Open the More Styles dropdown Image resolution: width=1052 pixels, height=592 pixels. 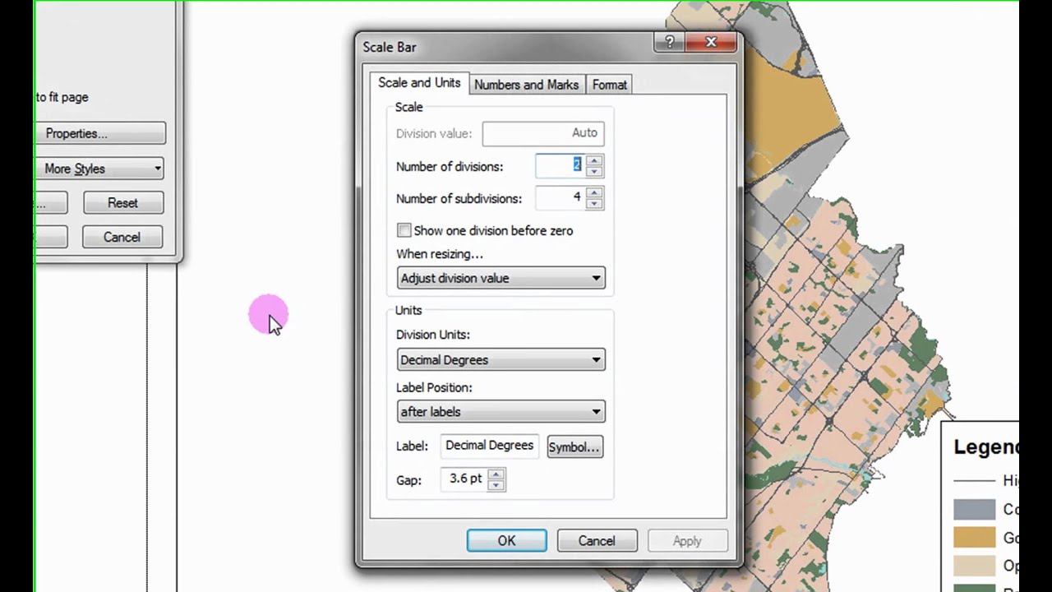(100, 169)
